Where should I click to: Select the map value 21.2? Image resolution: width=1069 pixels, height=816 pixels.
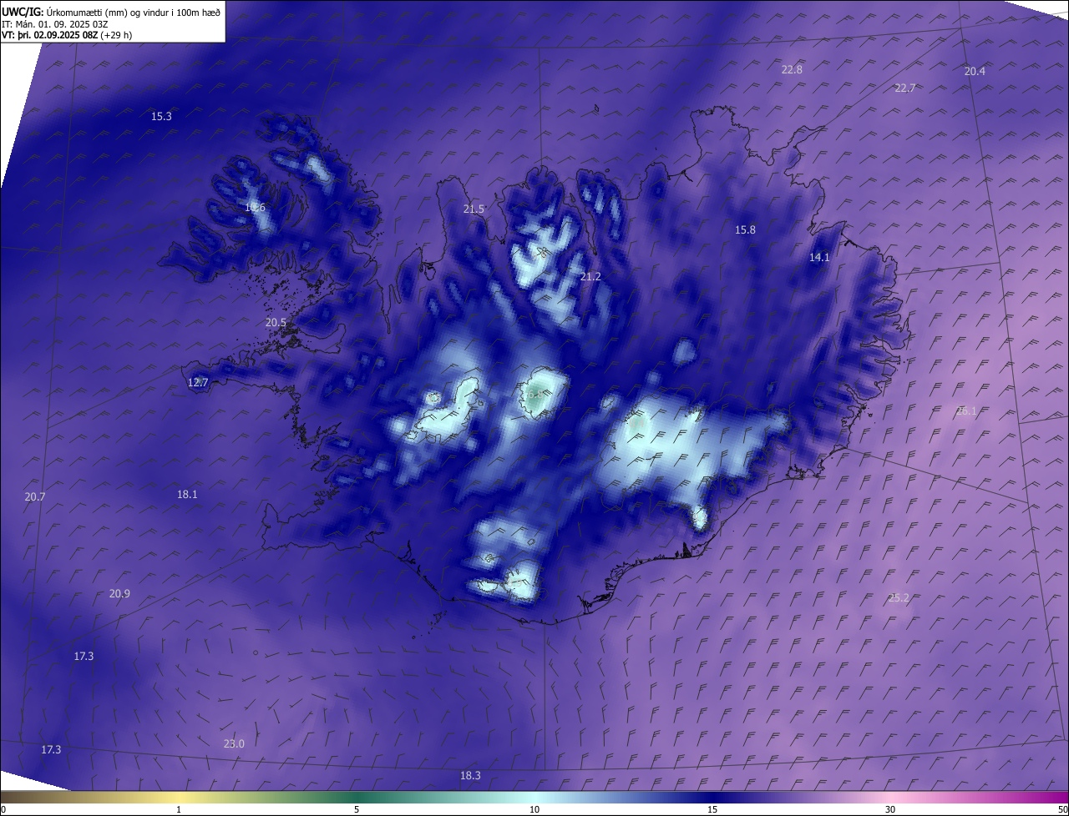tap(590, 277)
